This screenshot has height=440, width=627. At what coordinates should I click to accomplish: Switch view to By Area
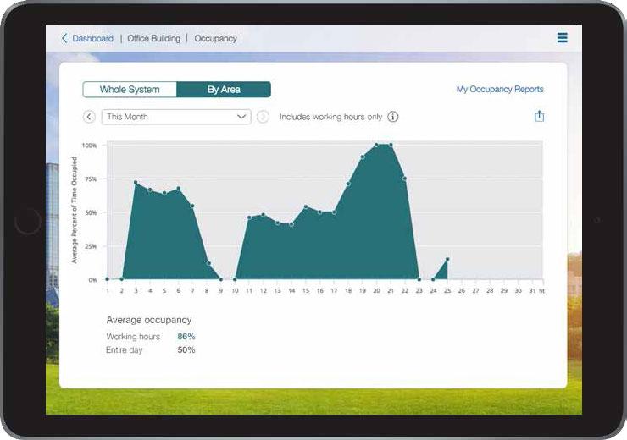point(224,90)
